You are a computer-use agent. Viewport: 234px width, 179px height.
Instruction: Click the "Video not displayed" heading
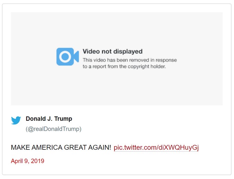click(x=113, y=52)
